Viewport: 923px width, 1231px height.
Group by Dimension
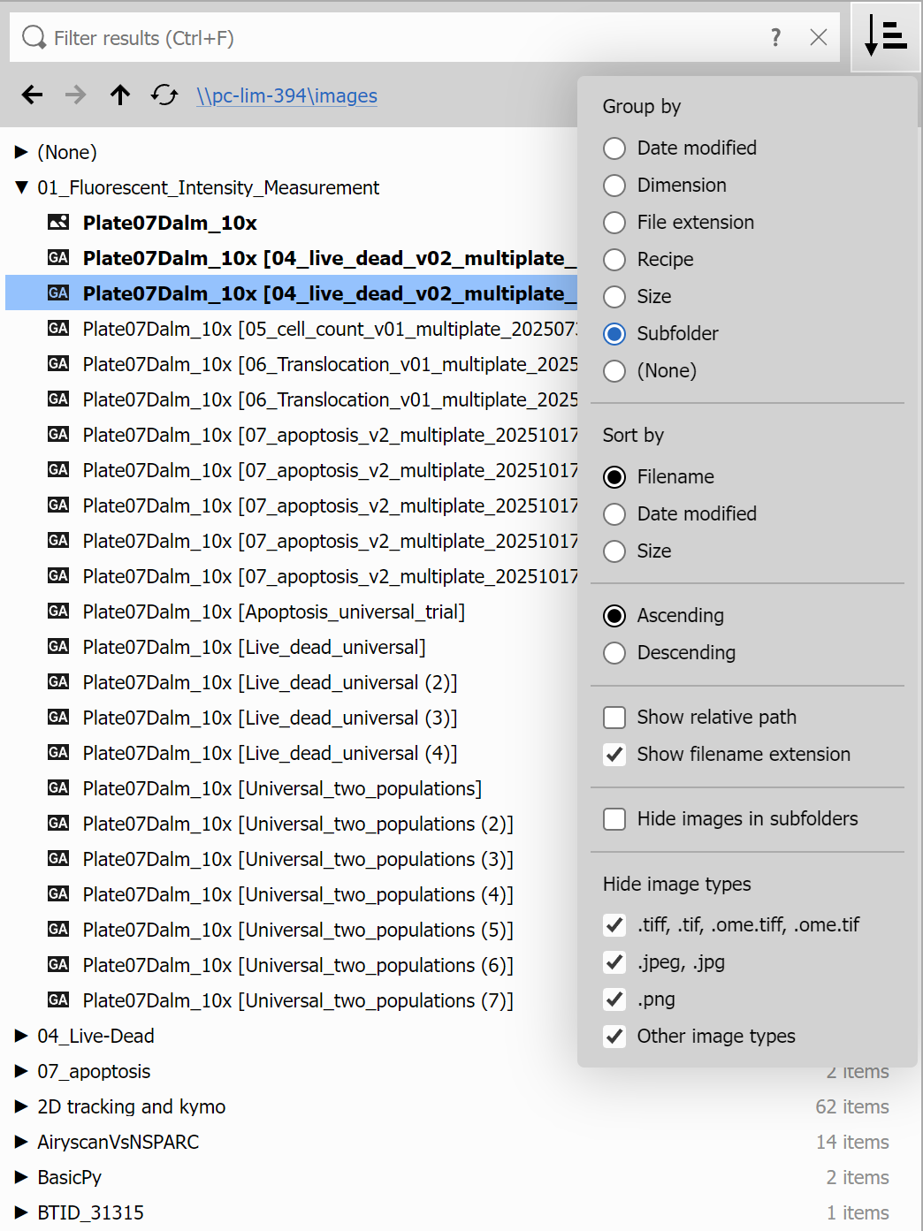[665, 185]
